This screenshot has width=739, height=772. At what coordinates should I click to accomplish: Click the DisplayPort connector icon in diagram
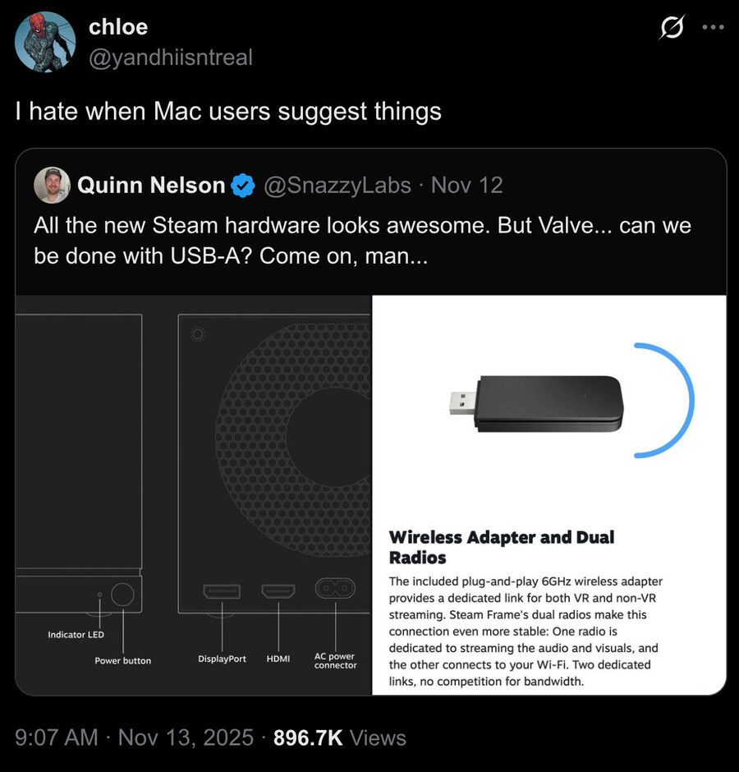[x=222, y=591]
